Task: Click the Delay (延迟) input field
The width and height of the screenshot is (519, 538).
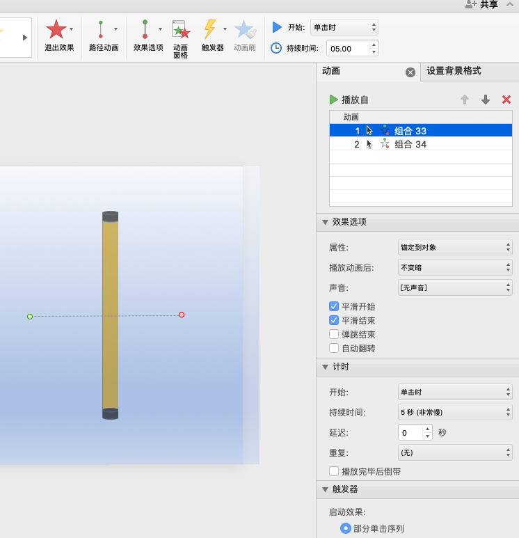Action: pyautogui.click(x=410, y=433)
